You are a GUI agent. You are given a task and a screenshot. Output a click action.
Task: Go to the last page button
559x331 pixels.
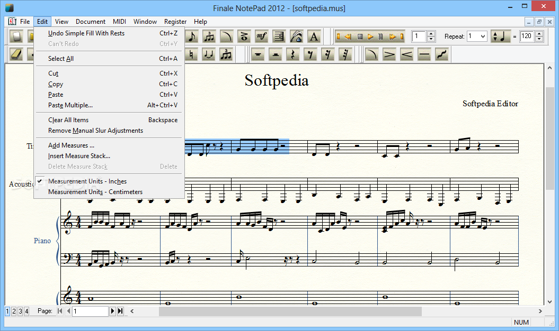coord(120,311)
